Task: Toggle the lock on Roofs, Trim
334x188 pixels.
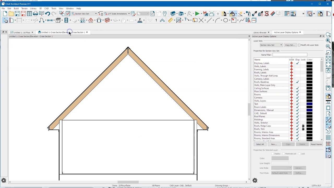Action: click(x=303, y=129)
